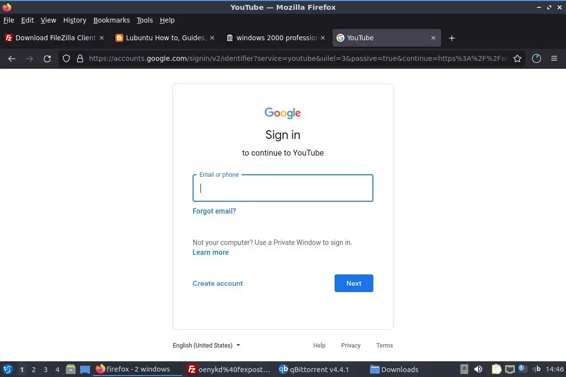The width and height of the screenshot is (566, 377).
Task: Open the Lubuntu start menu icon
Action: pyautogui.click(x=8, y=369)
